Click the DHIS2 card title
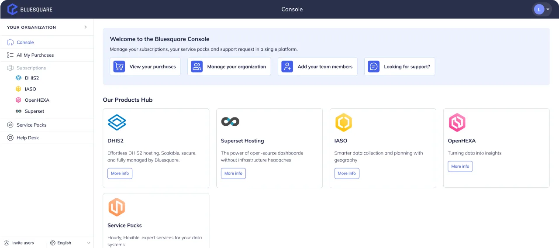The height and width of the screenshot is (248, 559). [x=115, y=141]
